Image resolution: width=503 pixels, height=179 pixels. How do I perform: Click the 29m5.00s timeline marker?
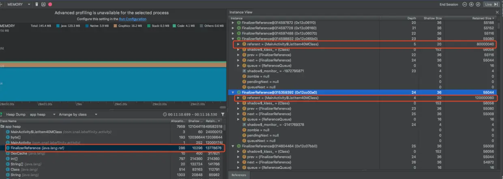pyautogui.click(x=121, y=104)
